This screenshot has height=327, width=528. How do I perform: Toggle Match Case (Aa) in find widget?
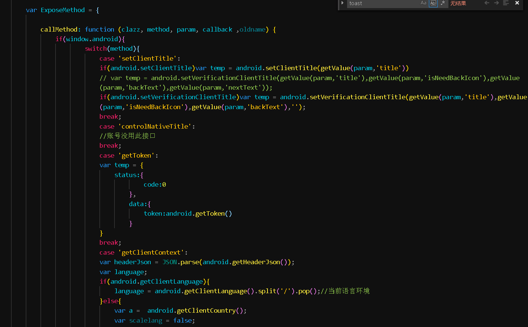(423, 3)
